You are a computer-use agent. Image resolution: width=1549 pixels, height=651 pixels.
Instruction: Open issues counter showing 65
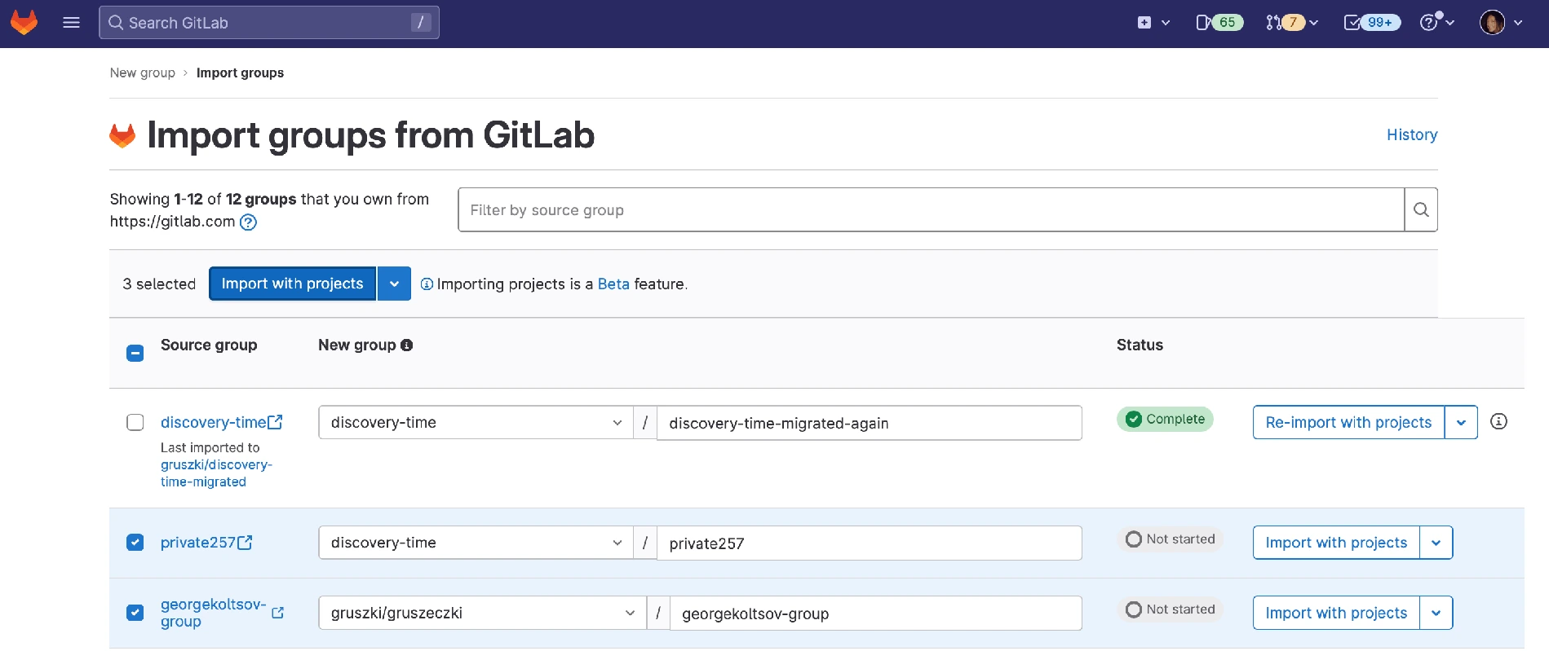point(1219,23)
